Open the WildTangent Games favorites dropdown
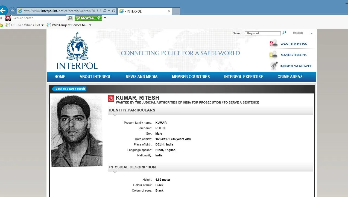Image resolution: width=348 pixels, height=197 pixels. point(90,25)
